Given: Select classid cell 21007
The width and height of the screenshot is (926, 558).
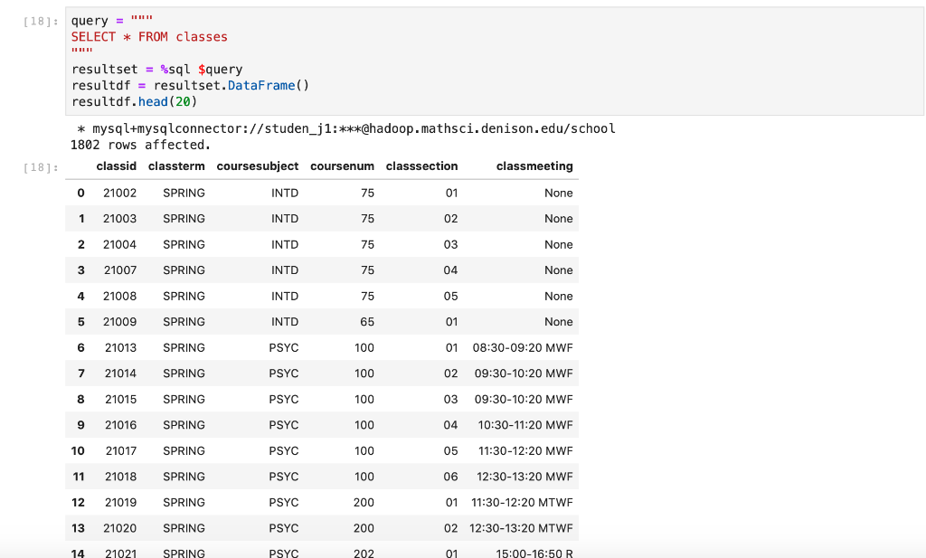Looking at the screenshot, I should pos(120,270).
